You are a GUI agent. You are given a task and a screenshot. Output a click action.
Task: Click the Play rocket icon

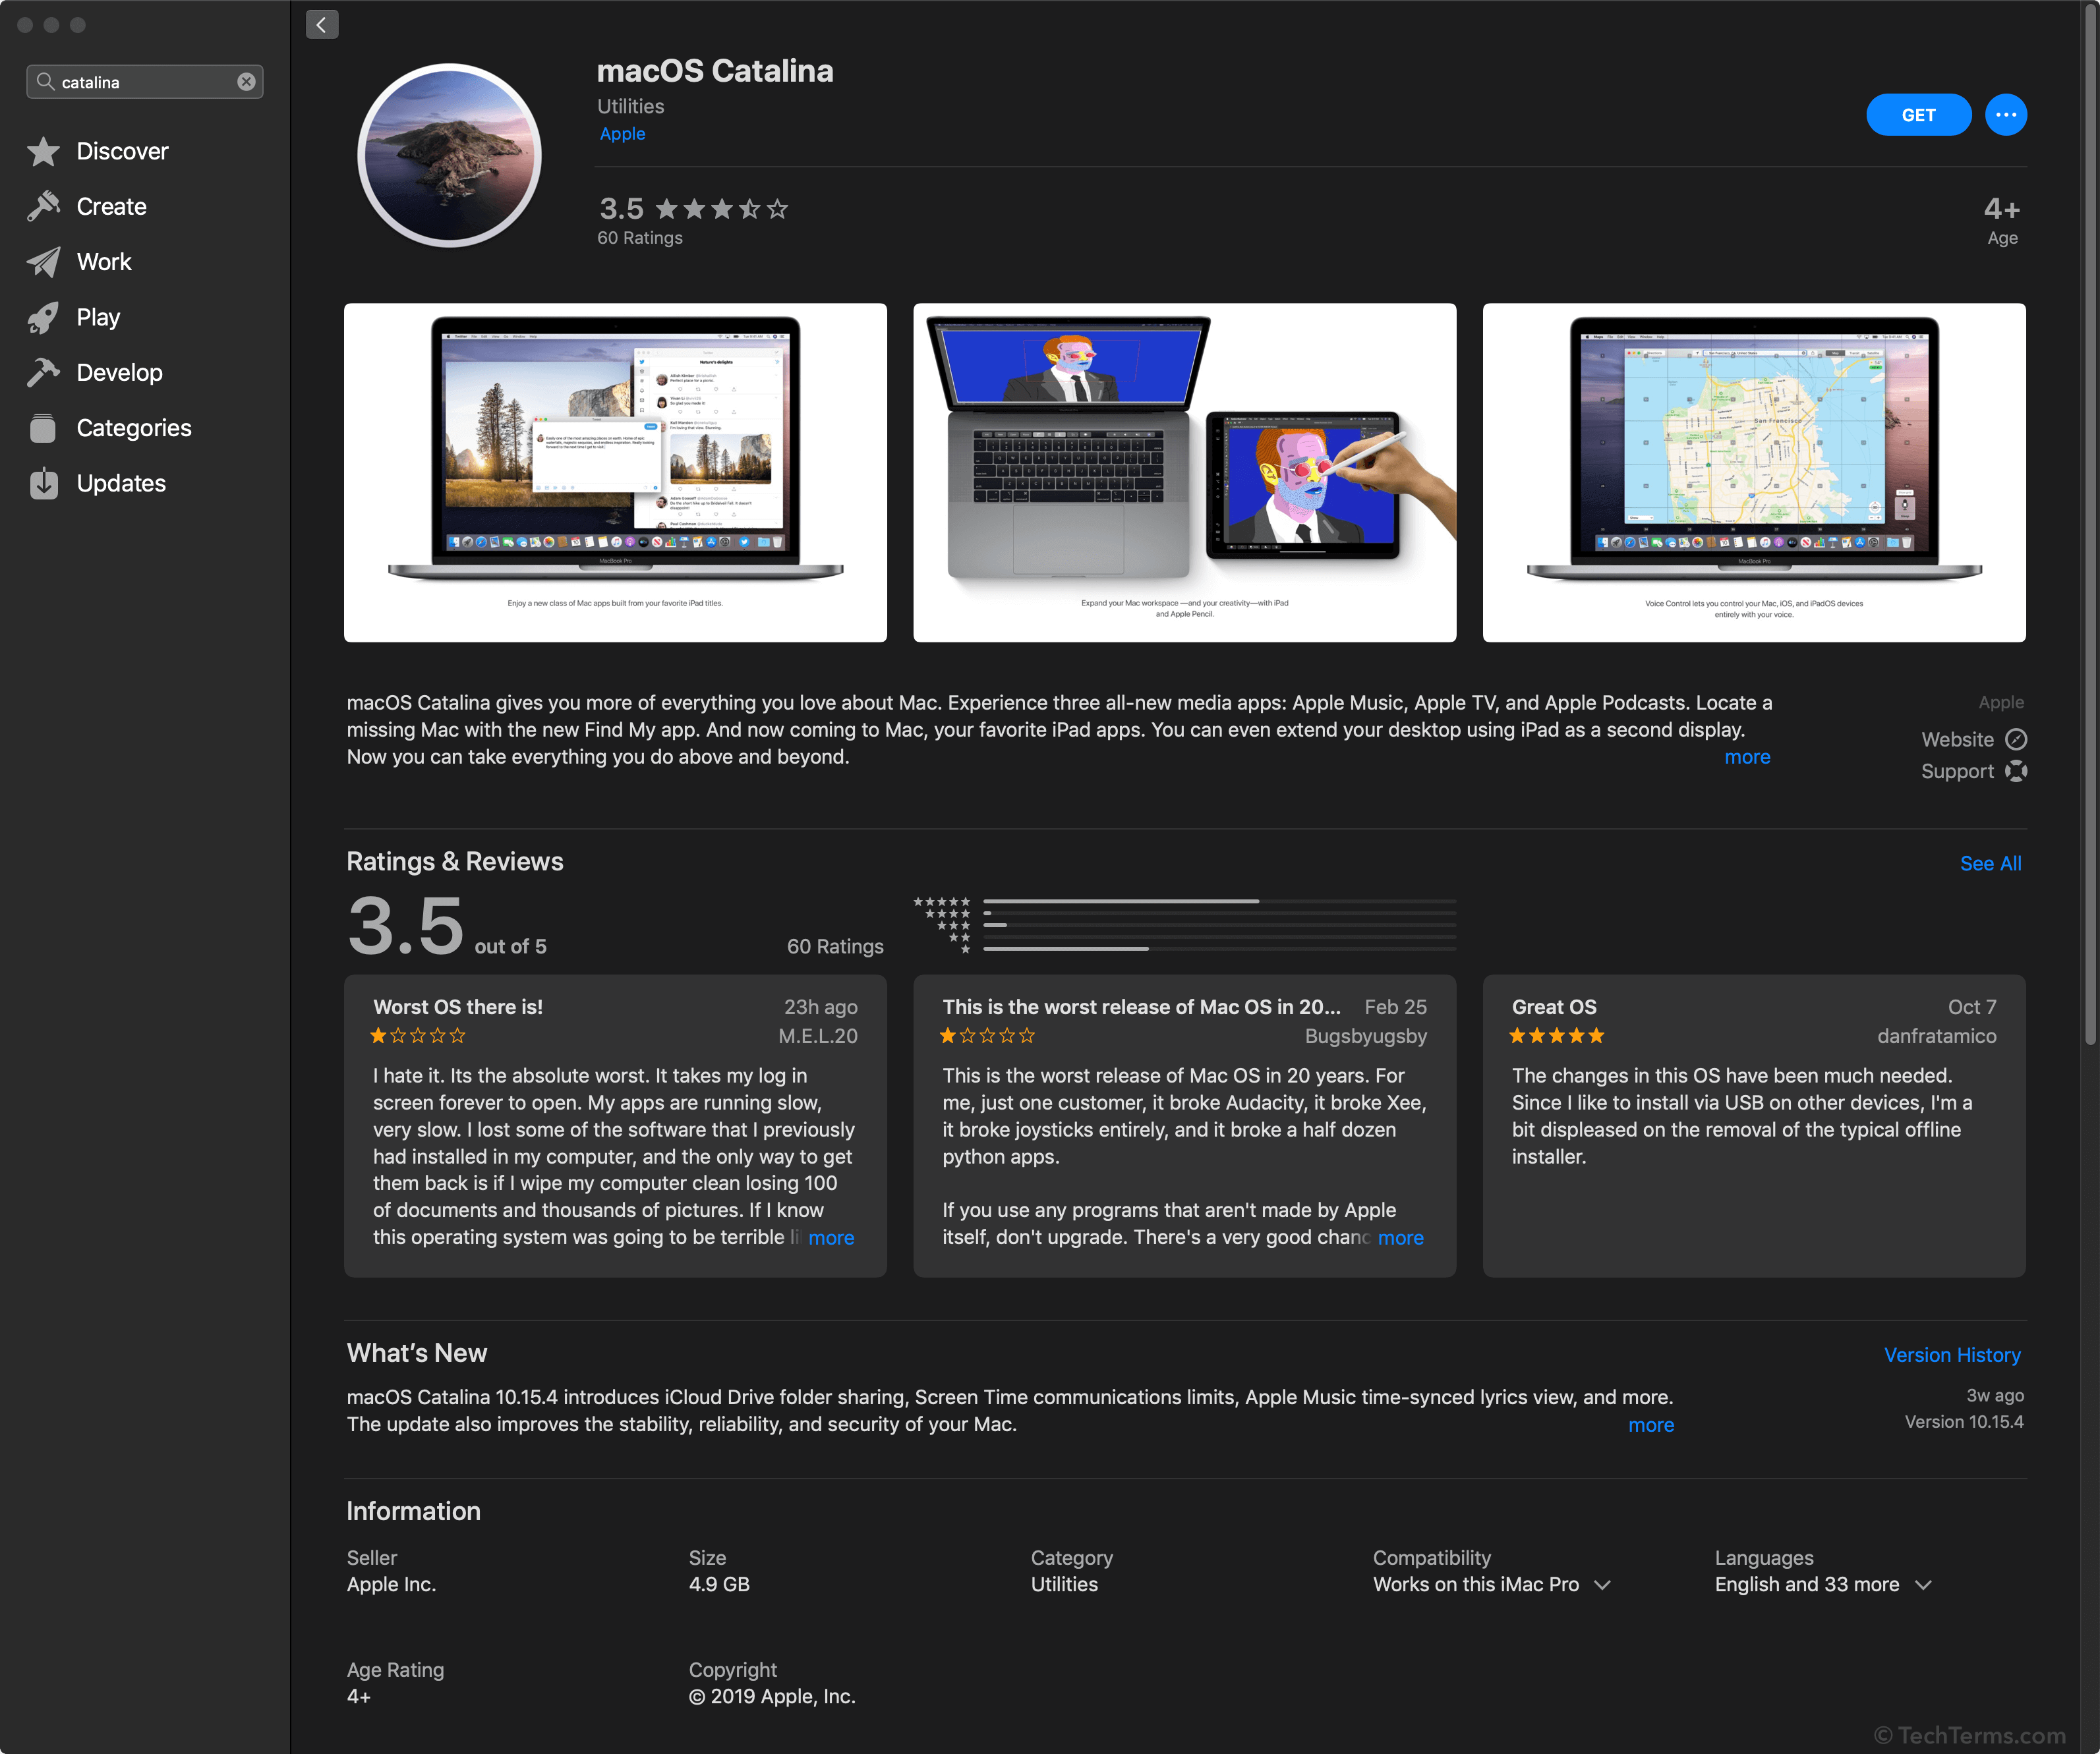(x=44, y=318)
